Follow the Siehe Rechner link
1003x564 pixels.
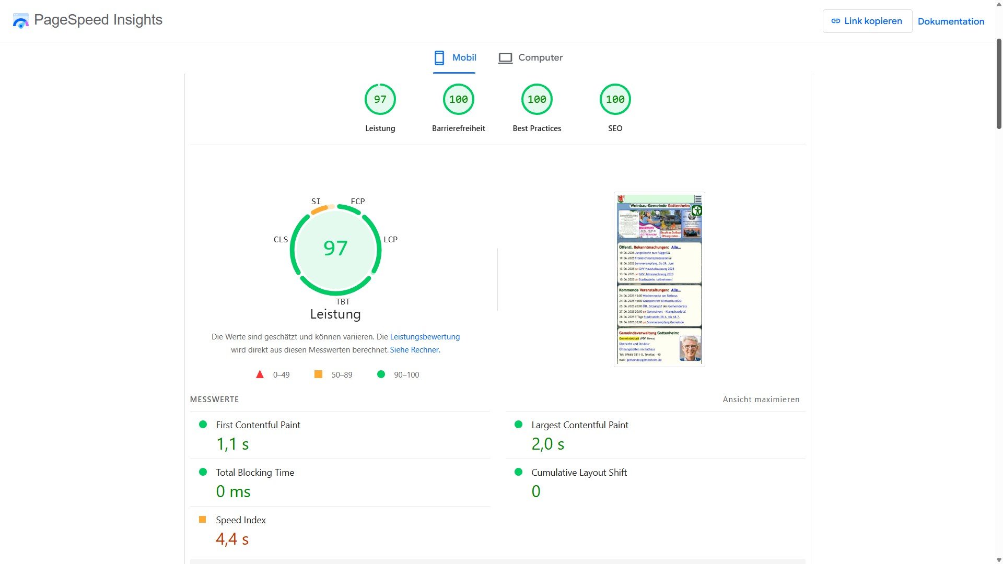point(415,350)
